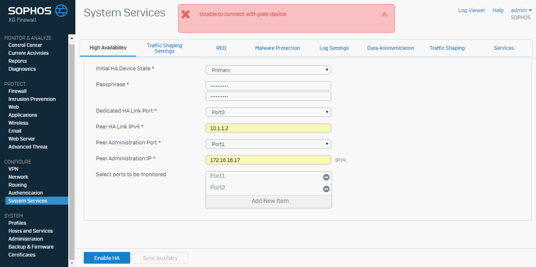Open Profiles in sidebar
This screenshot has width=536, height=267.
[17, 223]
